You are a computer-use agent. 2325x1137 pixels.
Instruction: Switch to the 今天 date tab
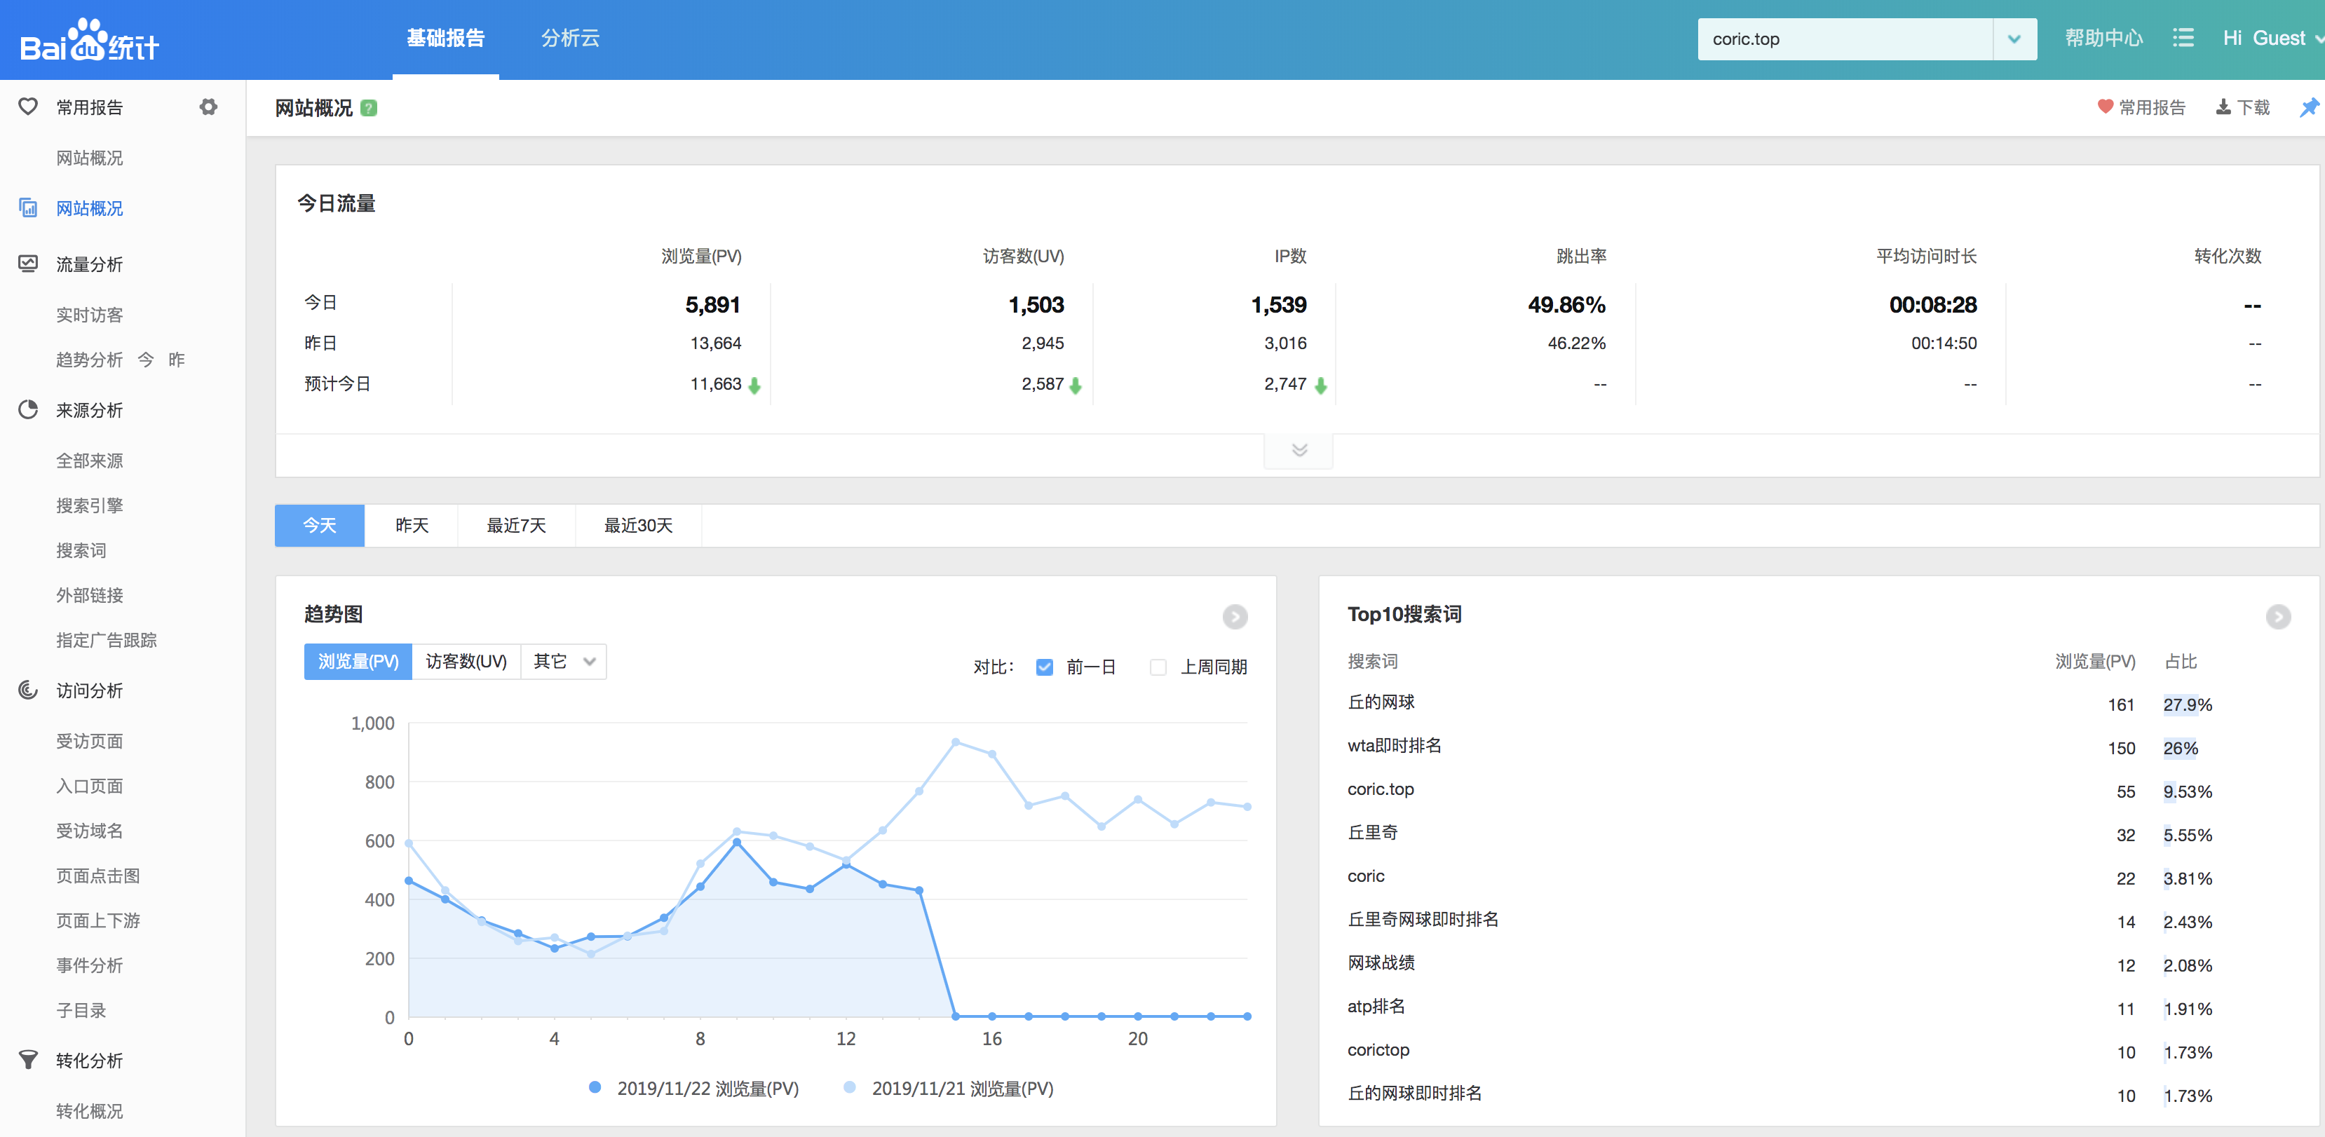click(x=320, y=525)
